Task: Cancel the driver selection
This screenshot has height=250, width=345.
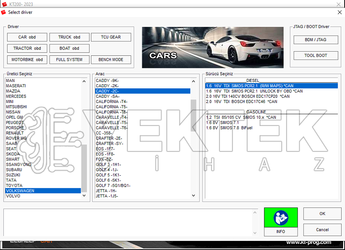Action: coord(322,230)
